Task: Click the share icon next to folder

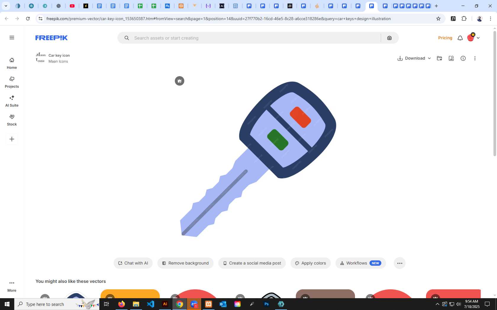Action: (x=451, y=58)
